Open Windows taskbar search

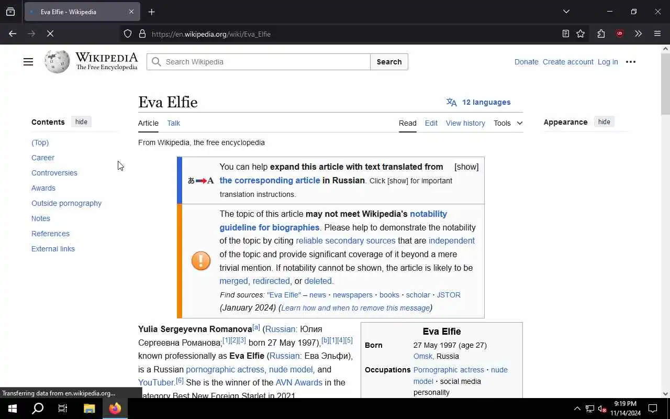click(x=38, y=409)
